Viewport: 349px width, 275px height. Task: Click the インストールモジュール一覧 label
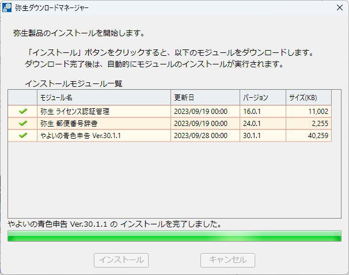coord(74,84)
